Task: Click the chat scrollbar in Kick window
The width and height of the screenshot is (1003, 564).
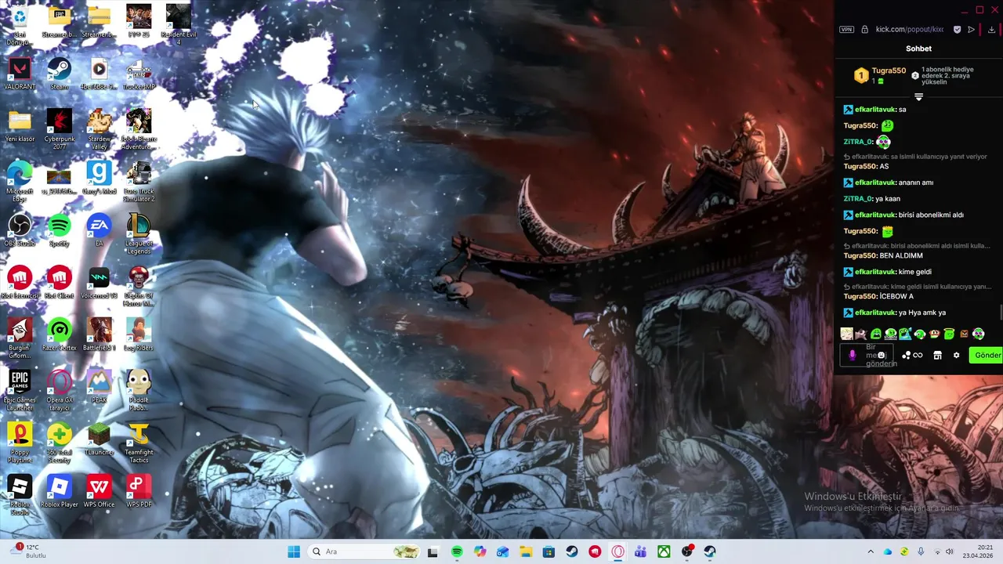Action: 1001,313
